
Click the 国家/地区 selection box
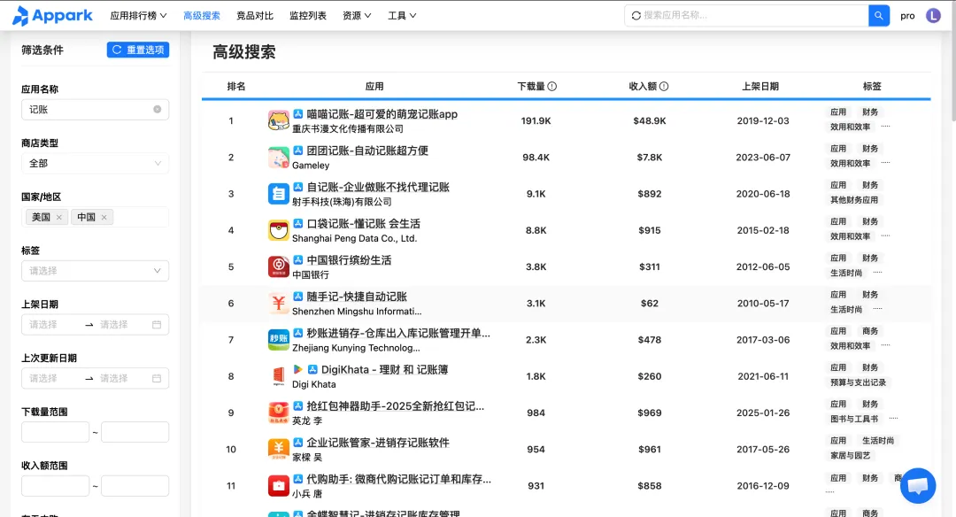pos(95,217)
